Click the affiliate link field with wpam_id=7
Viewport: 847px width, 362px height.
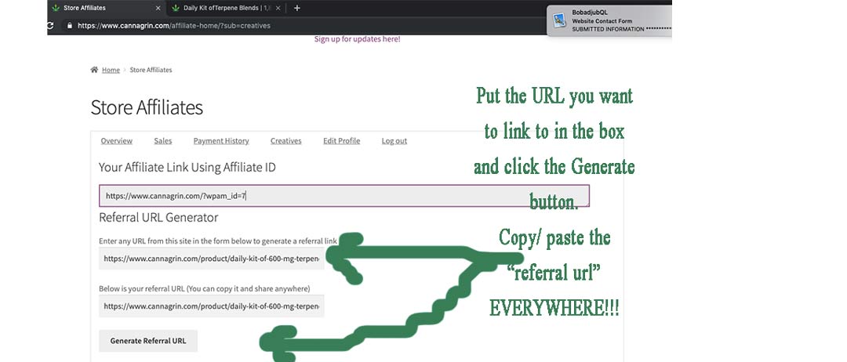[x=344, y=196]
